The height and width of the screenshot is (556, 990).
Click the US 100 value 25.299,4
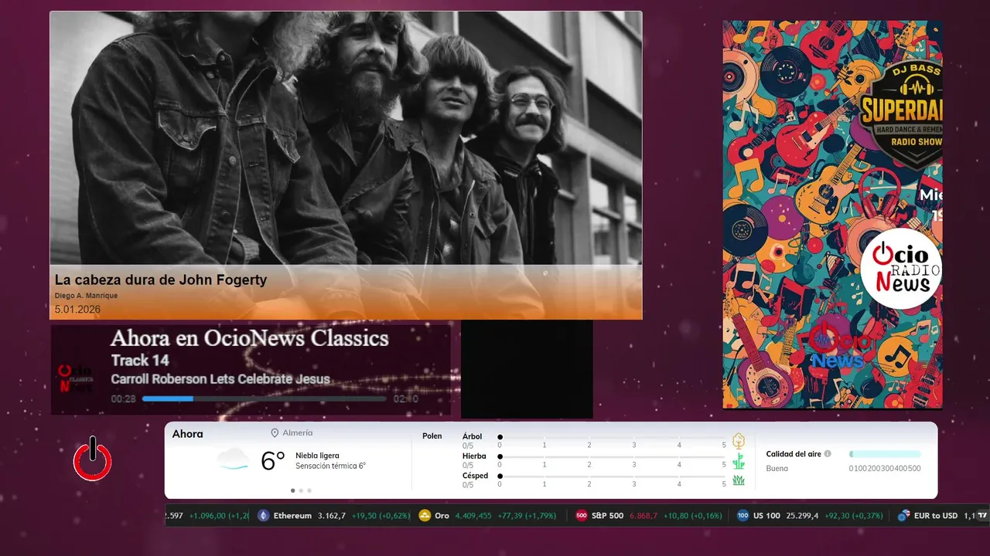click(801, 516)
